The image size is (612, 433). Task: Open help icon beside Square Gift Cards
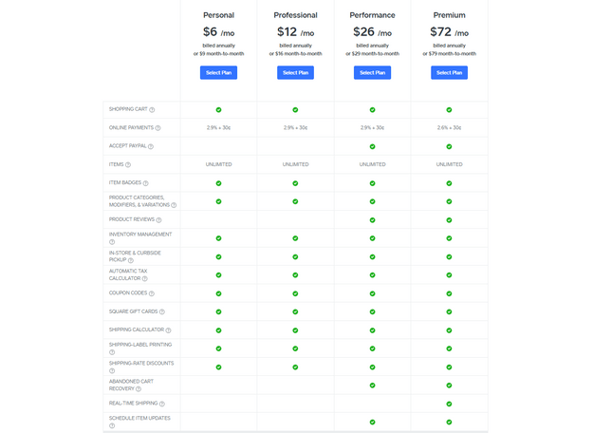pos(162,311)
